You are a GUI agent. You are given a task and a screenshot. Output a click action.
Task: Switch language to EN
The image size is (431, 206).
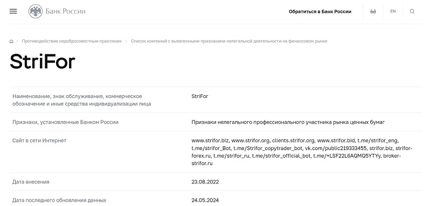(393, 11)
